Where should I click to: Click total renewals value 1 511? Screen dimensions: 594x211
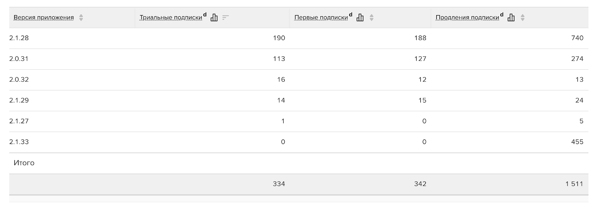pyautogui.click(x=574, y=184)
